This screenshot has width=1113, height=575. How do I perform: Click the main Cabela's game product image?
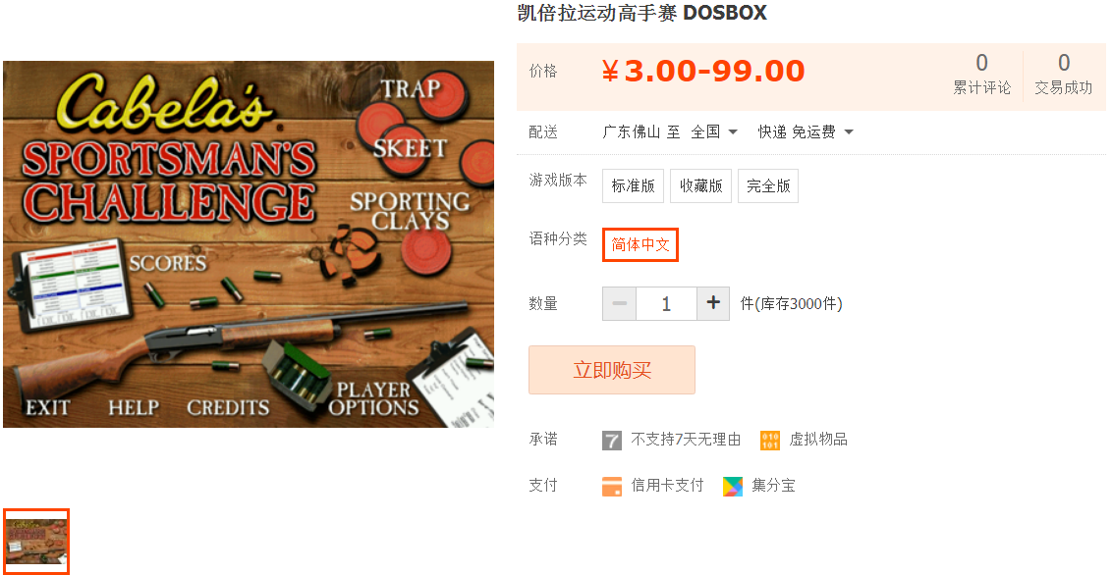click(x=249, y=244)
